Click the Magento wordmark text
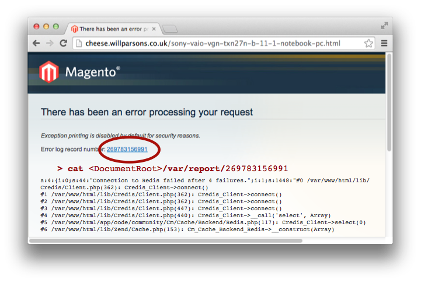Viewport: 421px width, 283px height. pyautogui.click(x=93, y=72)
